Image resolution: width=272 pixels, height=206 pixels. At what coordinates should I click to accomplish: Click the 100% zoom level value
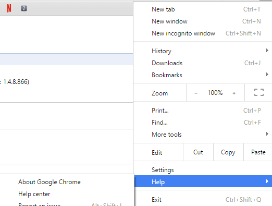pos(215,93)
